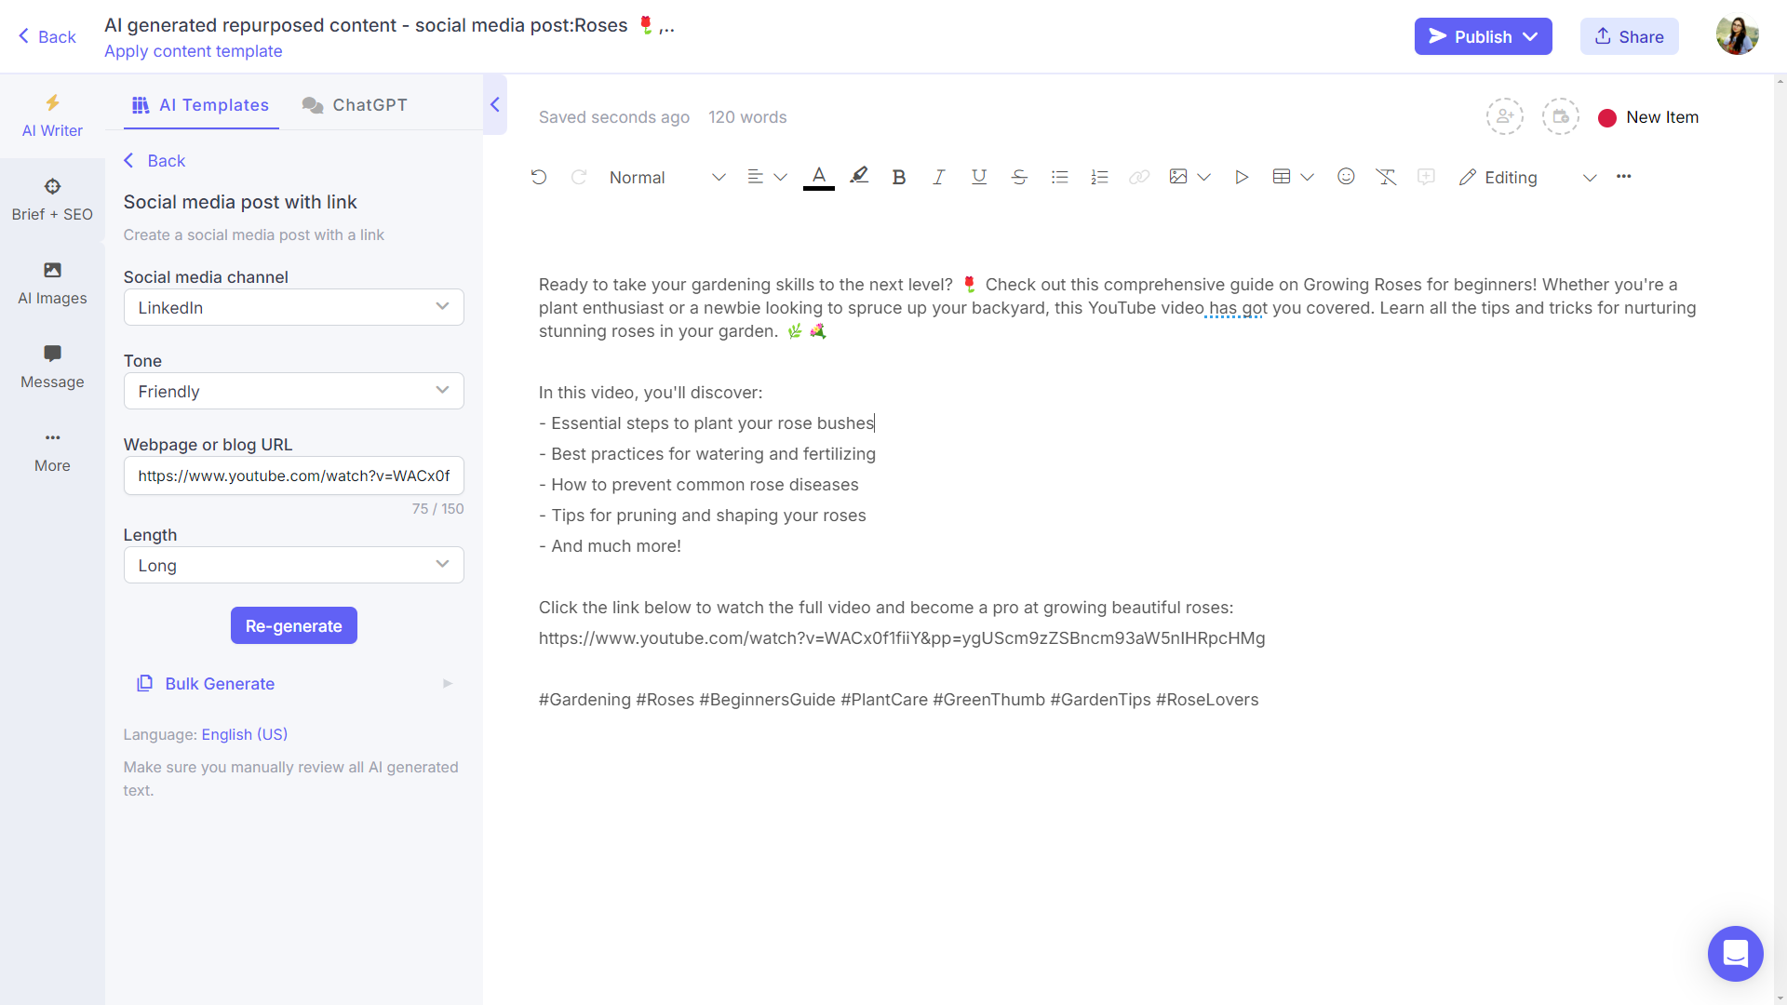The height and width of the screenshot is (1005, 1787).
Task: Click the insert link icon
Action: [x=1138, y=177]
